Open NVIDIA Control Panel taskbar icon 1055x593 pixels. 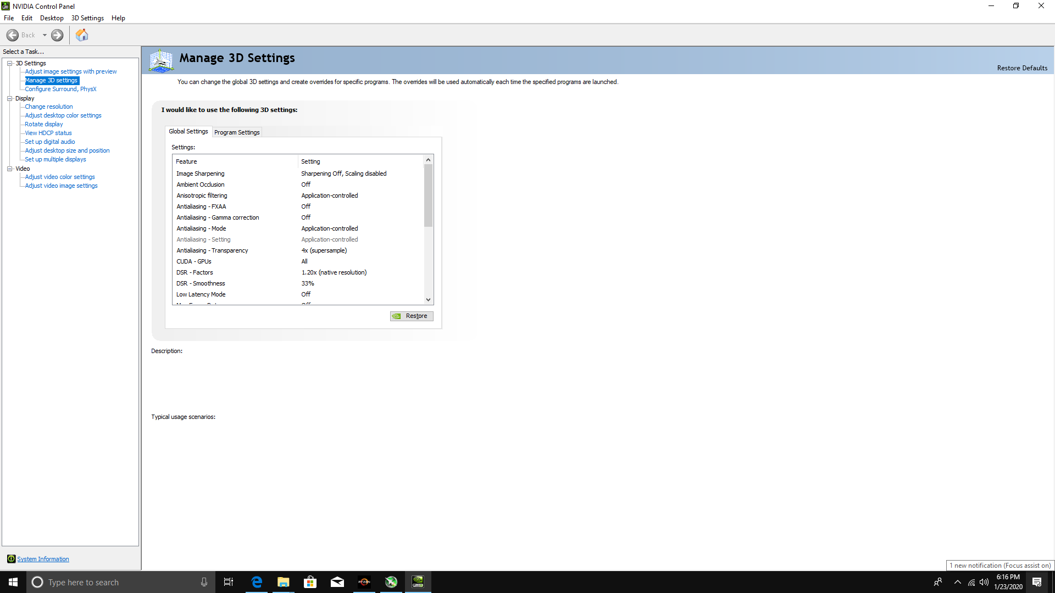click(x=418, y=582)
